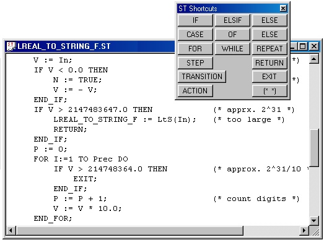Screen dimensions: 324x240
Task: Insert comment delimiters (* *)
Action: click(269, 91)
